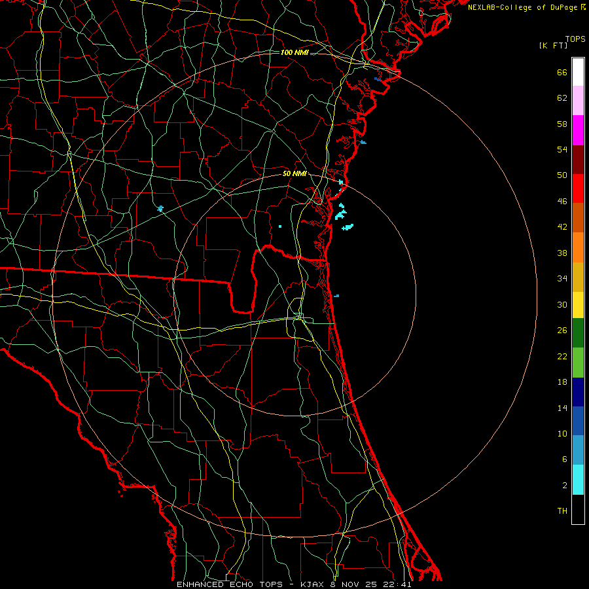Click the 66 legend value
The width and height of the screenshot is (589, 589).
(562, 72)
